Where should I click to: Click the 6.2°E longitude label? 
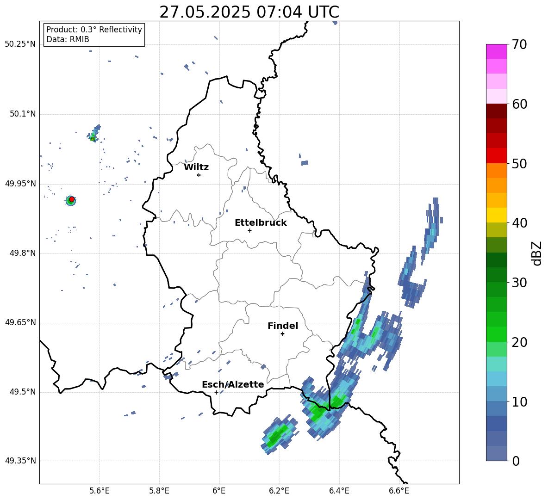coord(279,491)
